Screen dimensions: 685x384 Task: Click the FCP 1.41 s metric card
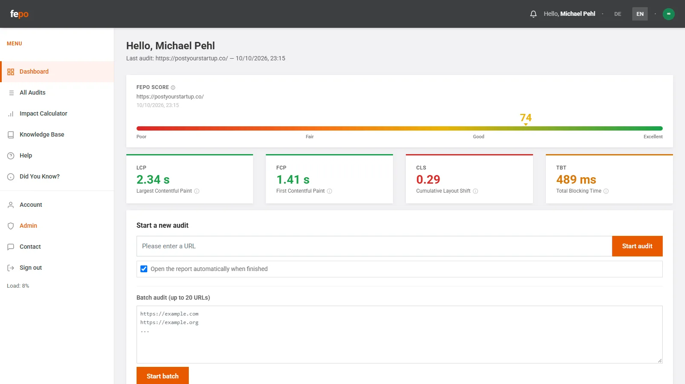click(x=329, y=179)
